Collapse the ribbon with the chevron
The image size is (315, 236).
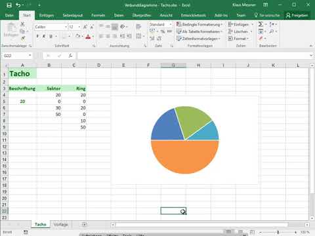(x=311, y=46)
